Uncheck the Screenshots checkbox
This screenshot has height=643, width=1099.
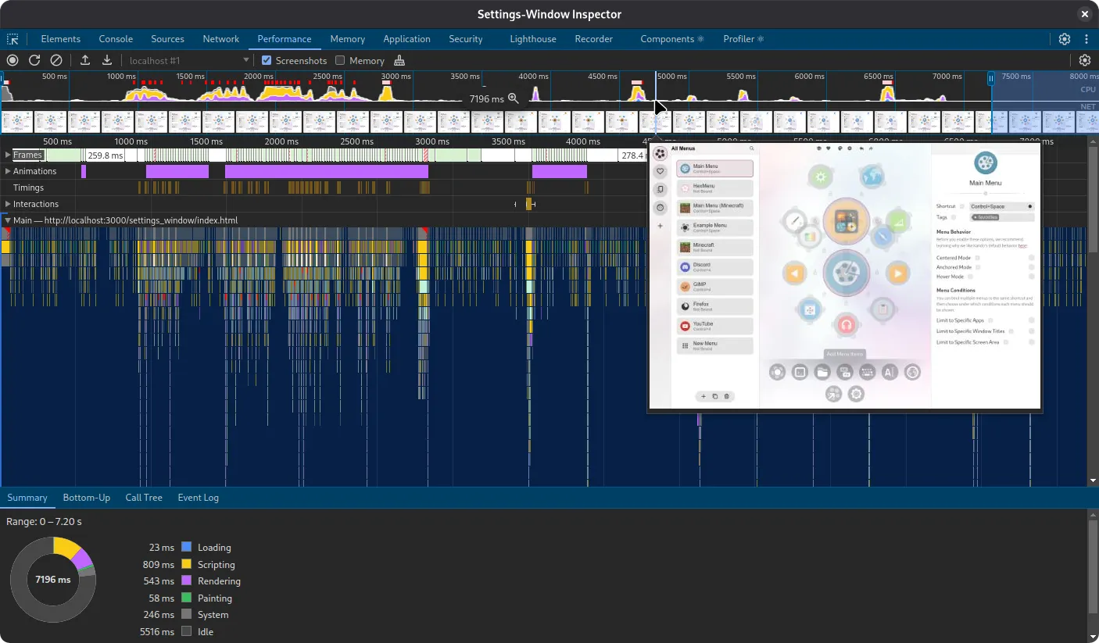coord(267,60)
